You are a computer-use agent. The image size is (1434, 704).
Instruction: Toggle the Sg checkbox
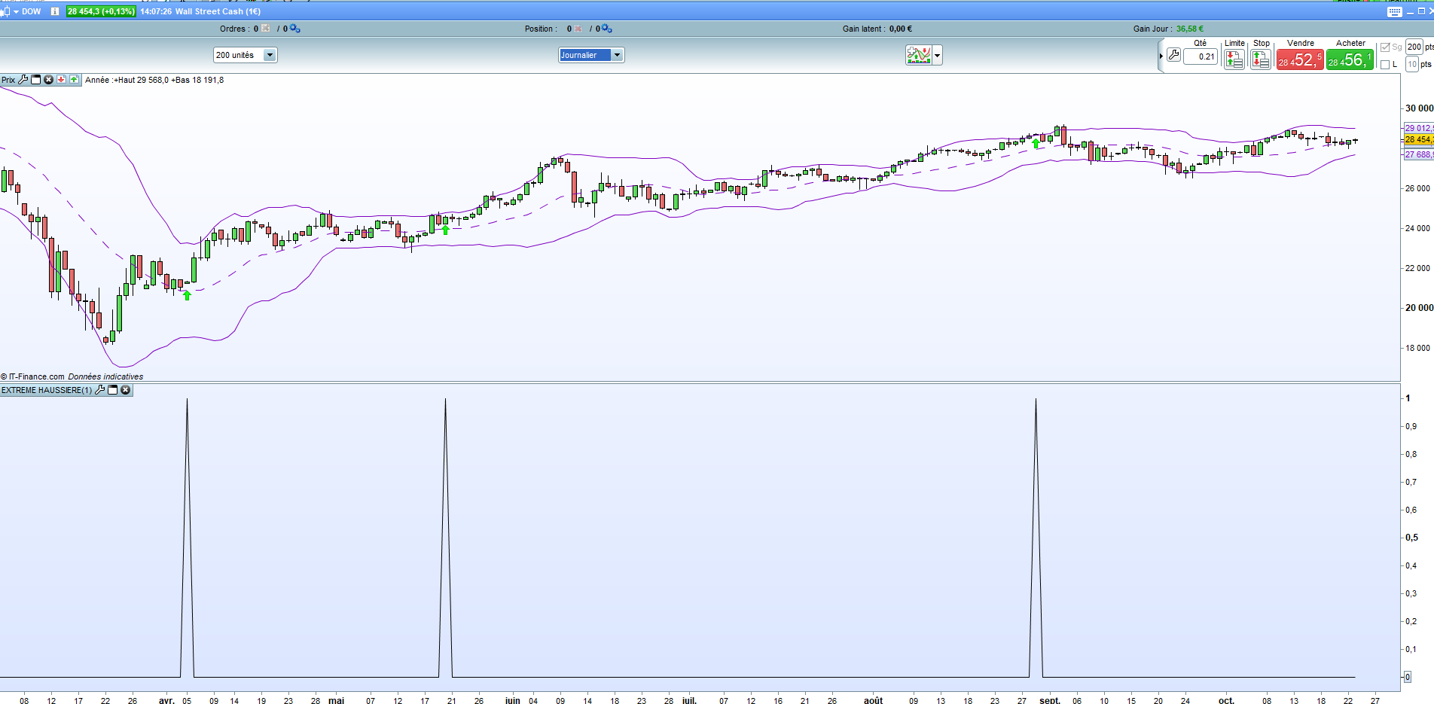point(1385,47)
